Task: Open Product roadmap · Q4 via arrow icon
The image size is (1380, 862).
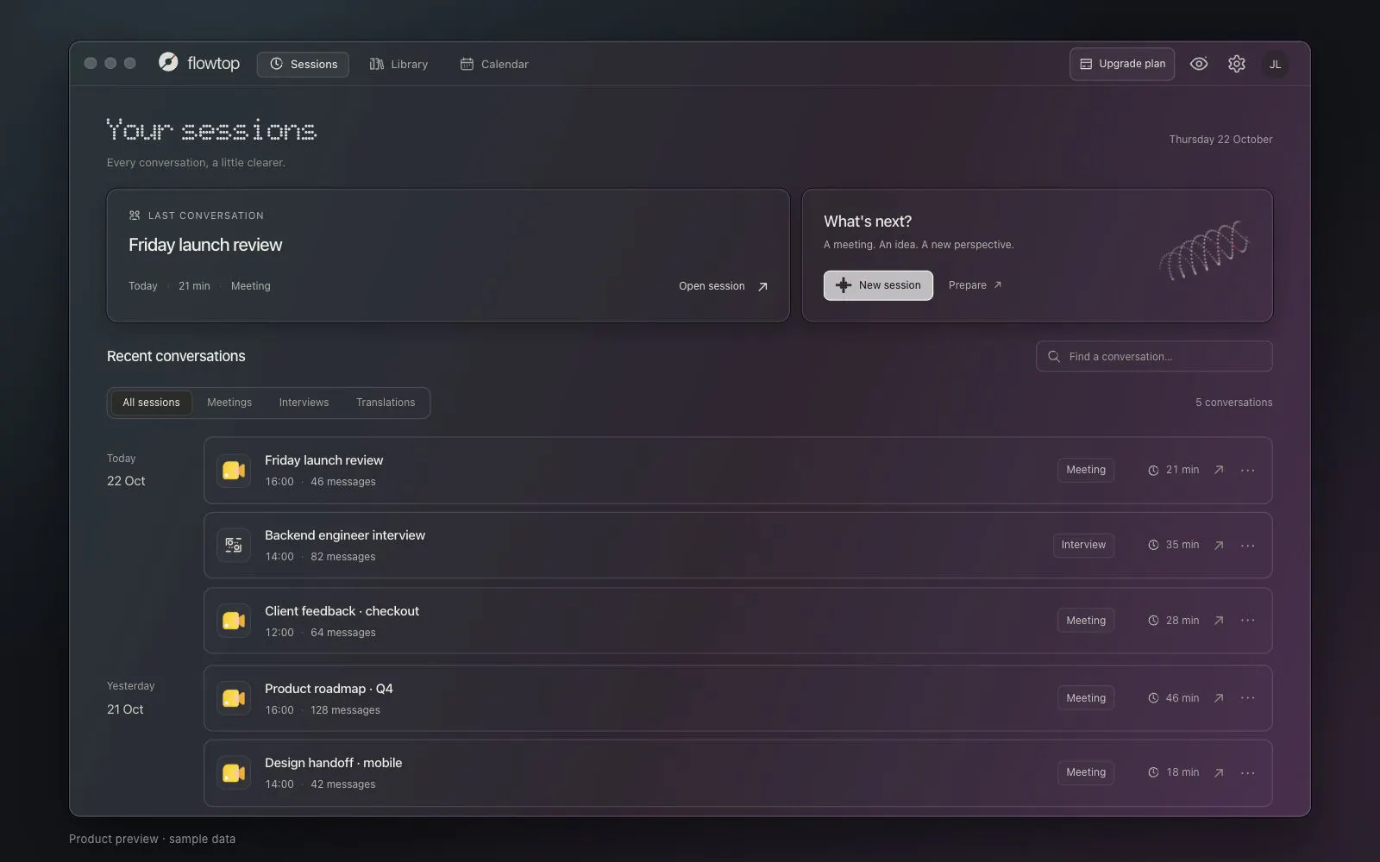Action: [1219, 698]
